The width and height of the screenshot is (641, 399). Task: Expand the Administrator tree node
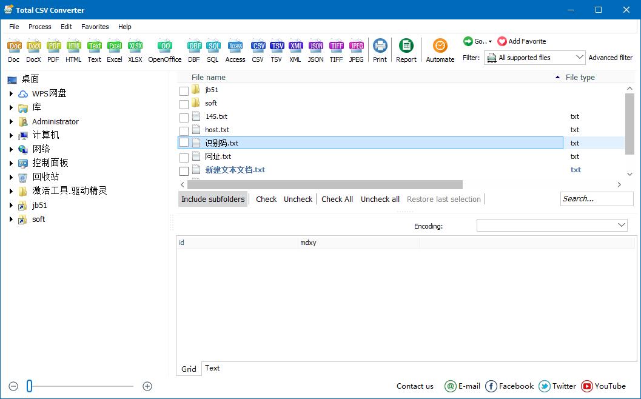[x=11, y=121]
